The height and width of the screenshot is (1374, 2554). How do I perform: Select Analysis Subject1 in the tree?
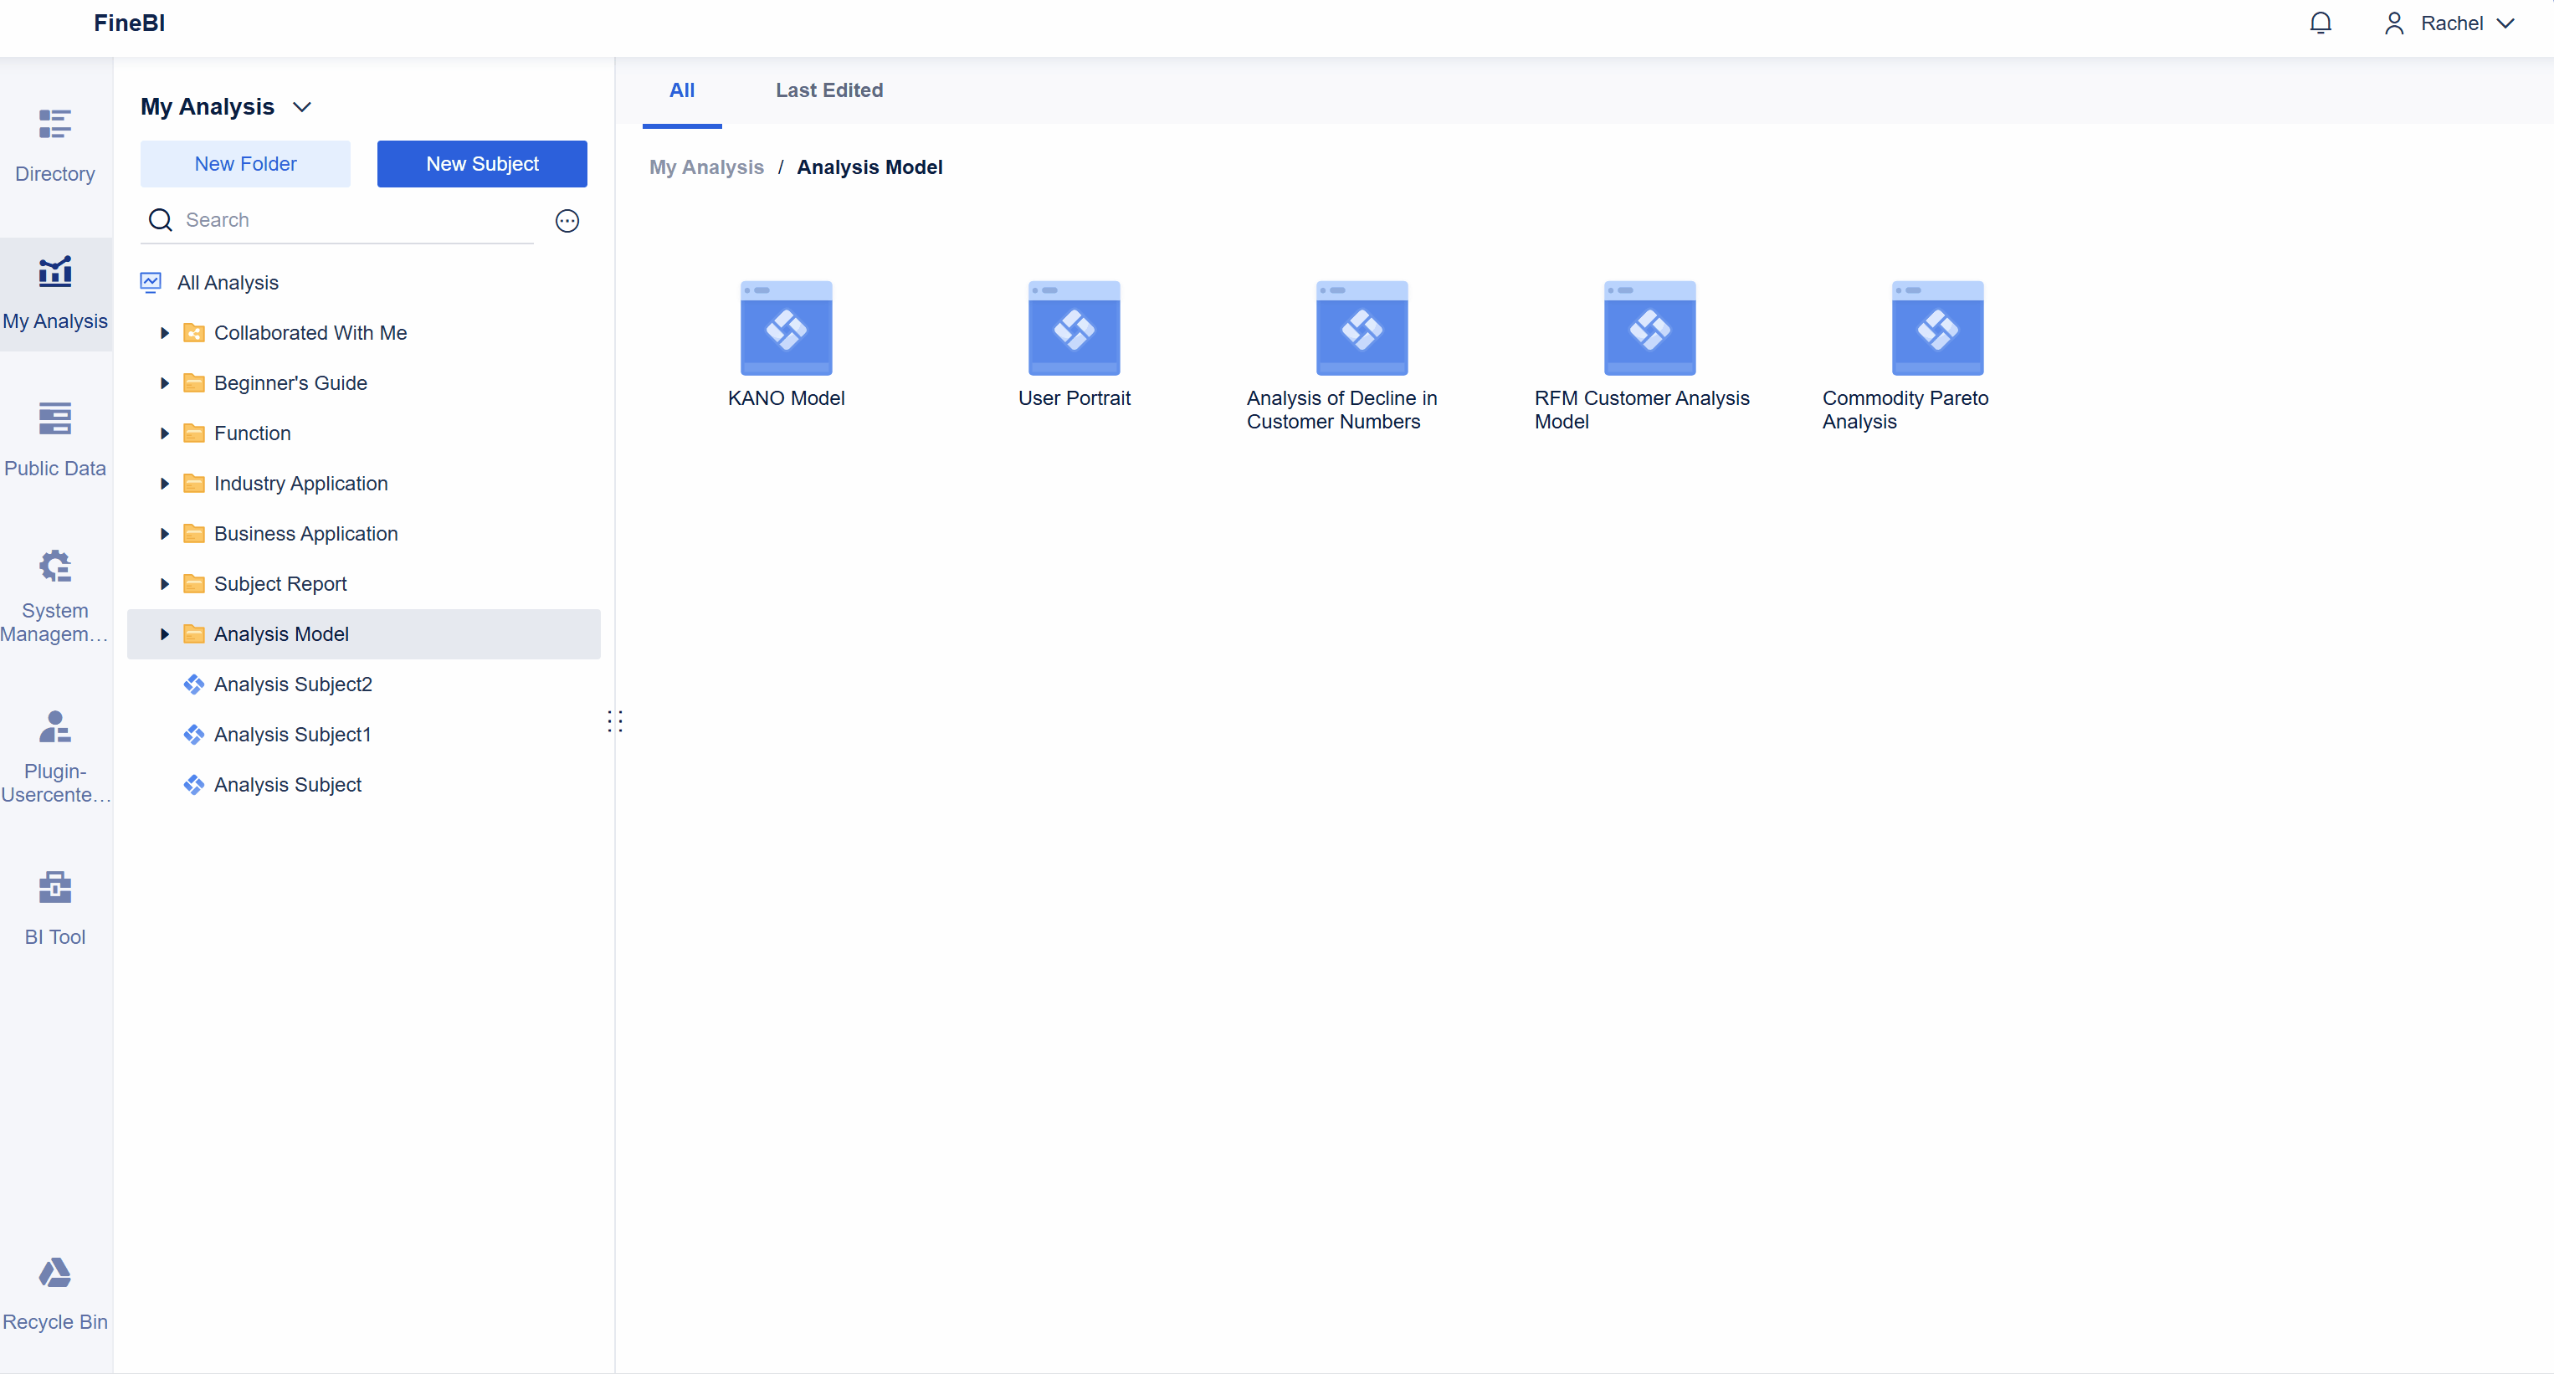click(x=363, y=735)
